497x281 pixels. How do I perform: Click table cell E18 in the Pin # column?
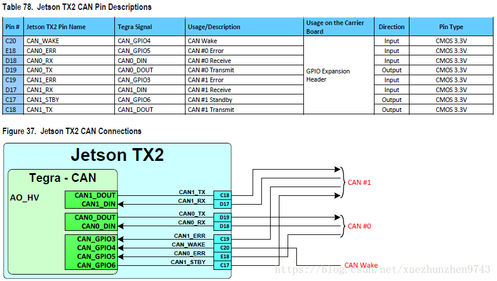(13, 51)
